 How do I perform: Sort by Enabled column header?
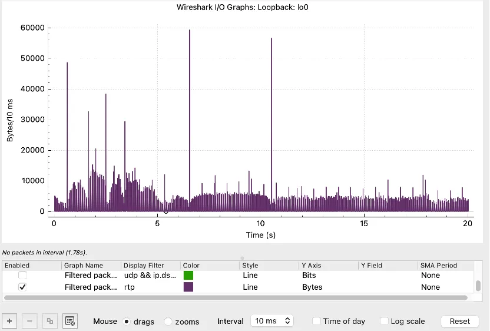pos(32,266)
